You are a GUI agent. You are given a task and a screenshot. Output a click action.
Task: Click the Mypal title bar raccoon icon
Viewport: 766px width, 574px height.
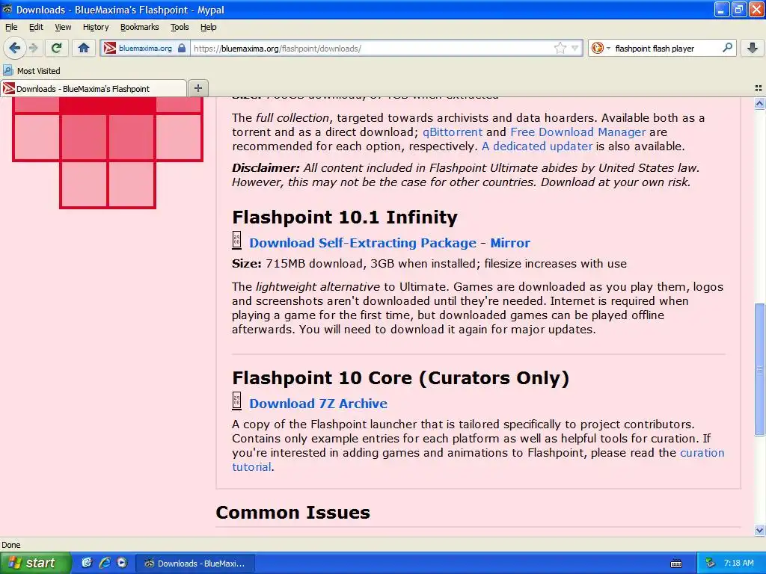click(7, 9)
